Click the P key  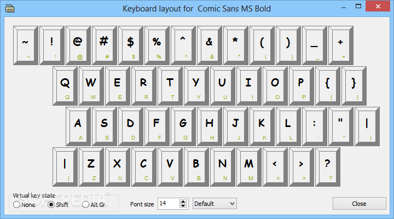pos(302,86)
